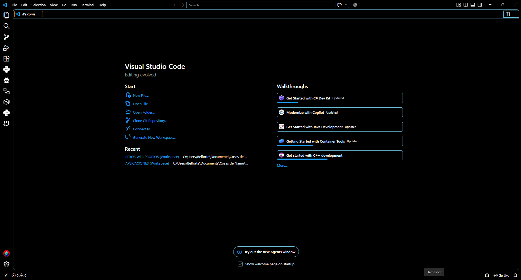Open the Customize Layout icon
521x280 pixels.
pos(459,5)
